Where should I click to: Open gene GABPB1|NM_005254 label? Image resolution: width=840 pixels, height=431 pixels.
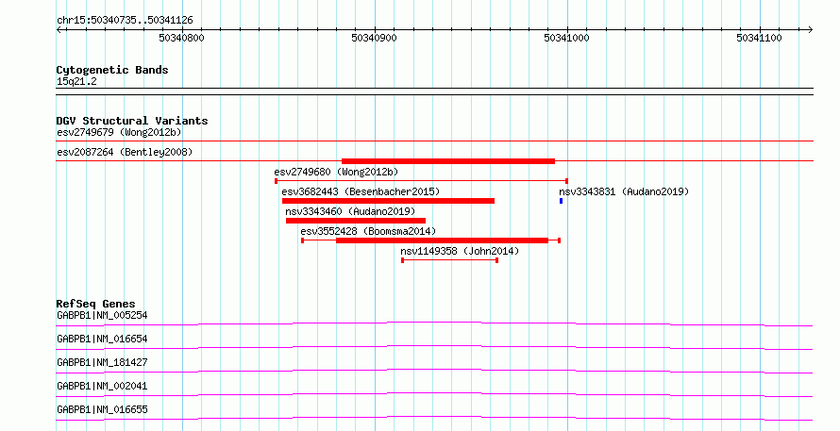click(102, 315)
